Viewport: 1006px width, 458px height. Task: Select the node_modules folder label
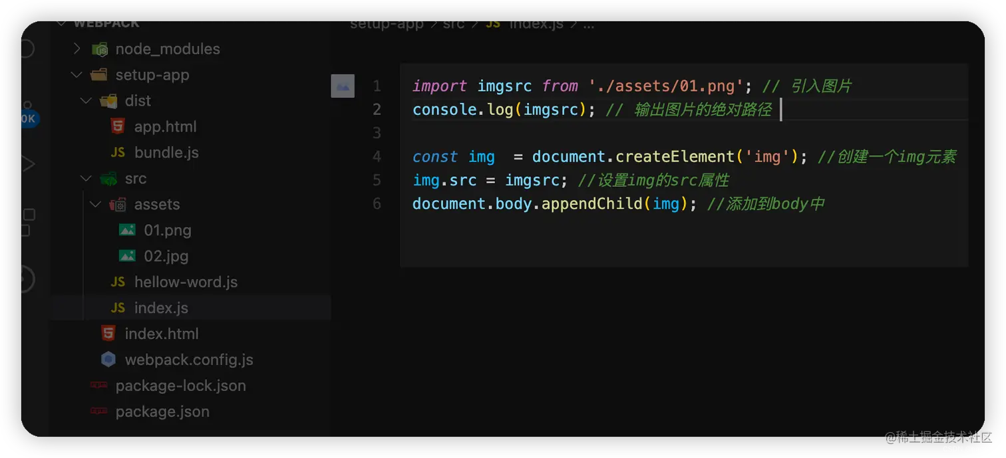pyautogui.click(x=168, y=49)
